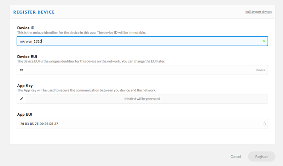Click the Device ID label
The image size is (283, 166).
[x=26, y=28]
